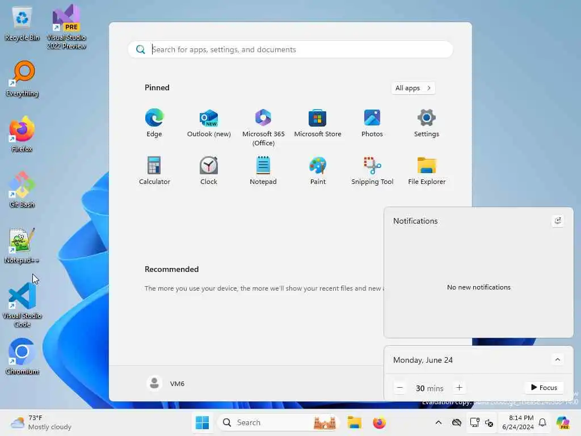Viewport: 581px width, 436px height.
Task: Click the notification bell in system tray
Action: 542,422
